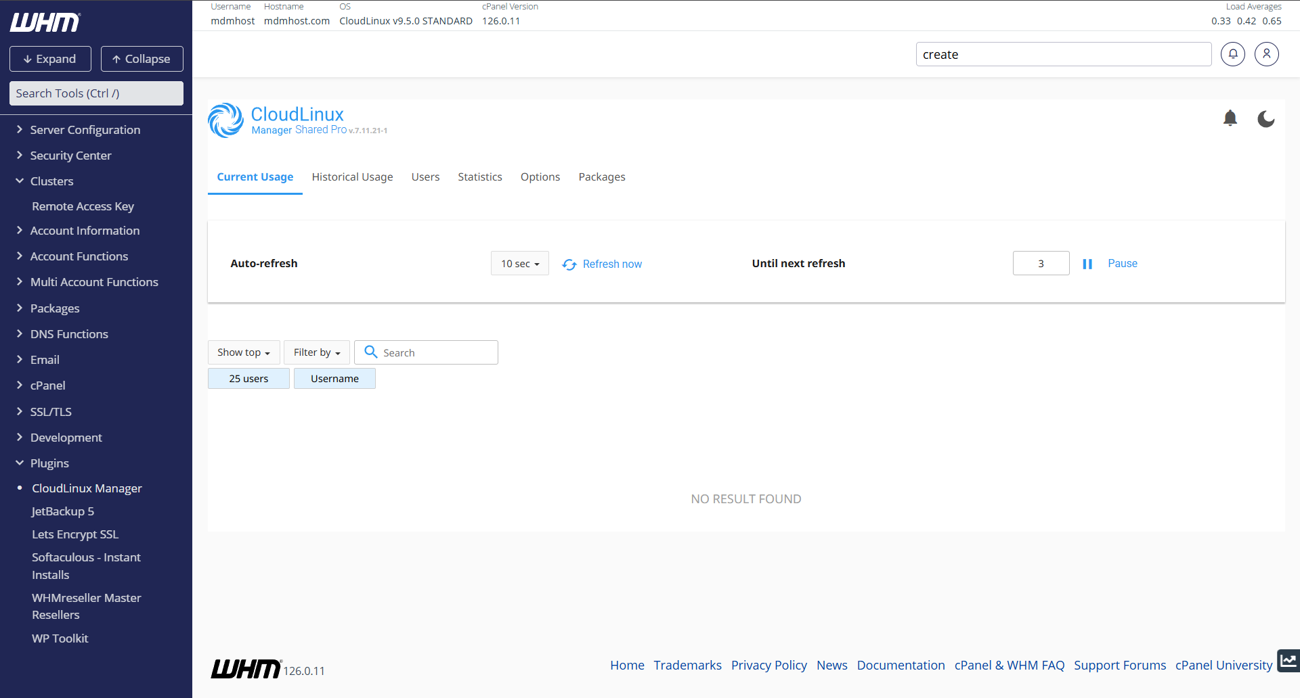The image size is (1300, 698).
Task: Switch to Historical Usage tab
Action: (352, 177)
